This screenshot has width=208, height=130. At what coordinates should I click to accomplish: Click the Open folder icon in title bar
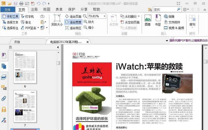click(9, 4)
